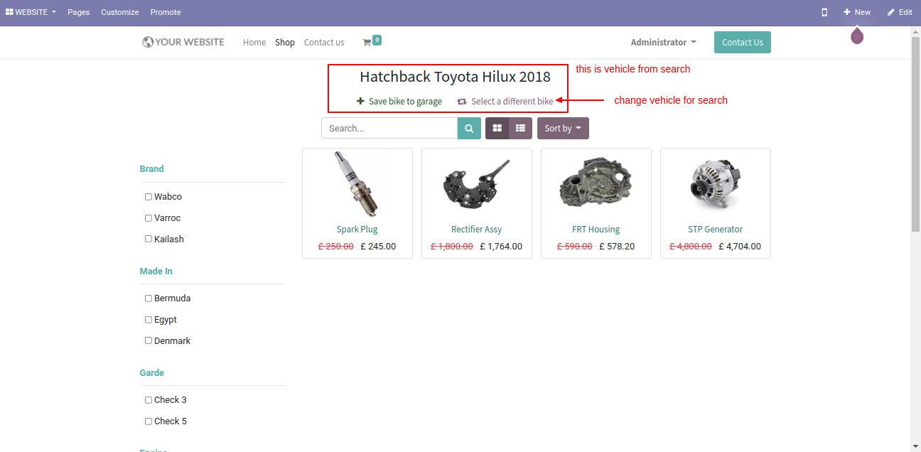Click the Garde filter heading
Viewport: 921px width, 452px height.
[x=152, y=373]
